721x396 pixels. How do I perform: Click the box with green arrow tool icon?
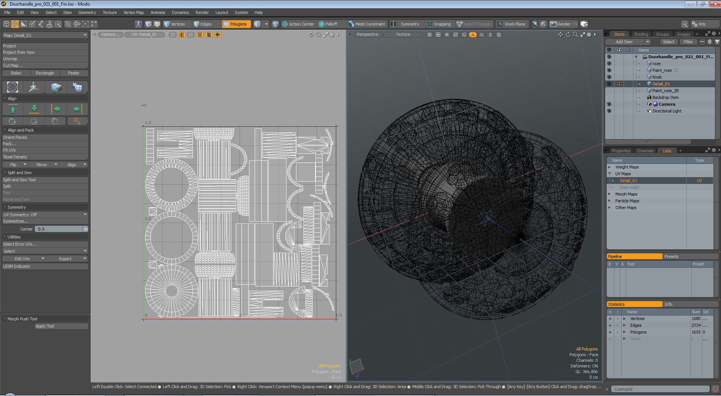tap(56, 87)
